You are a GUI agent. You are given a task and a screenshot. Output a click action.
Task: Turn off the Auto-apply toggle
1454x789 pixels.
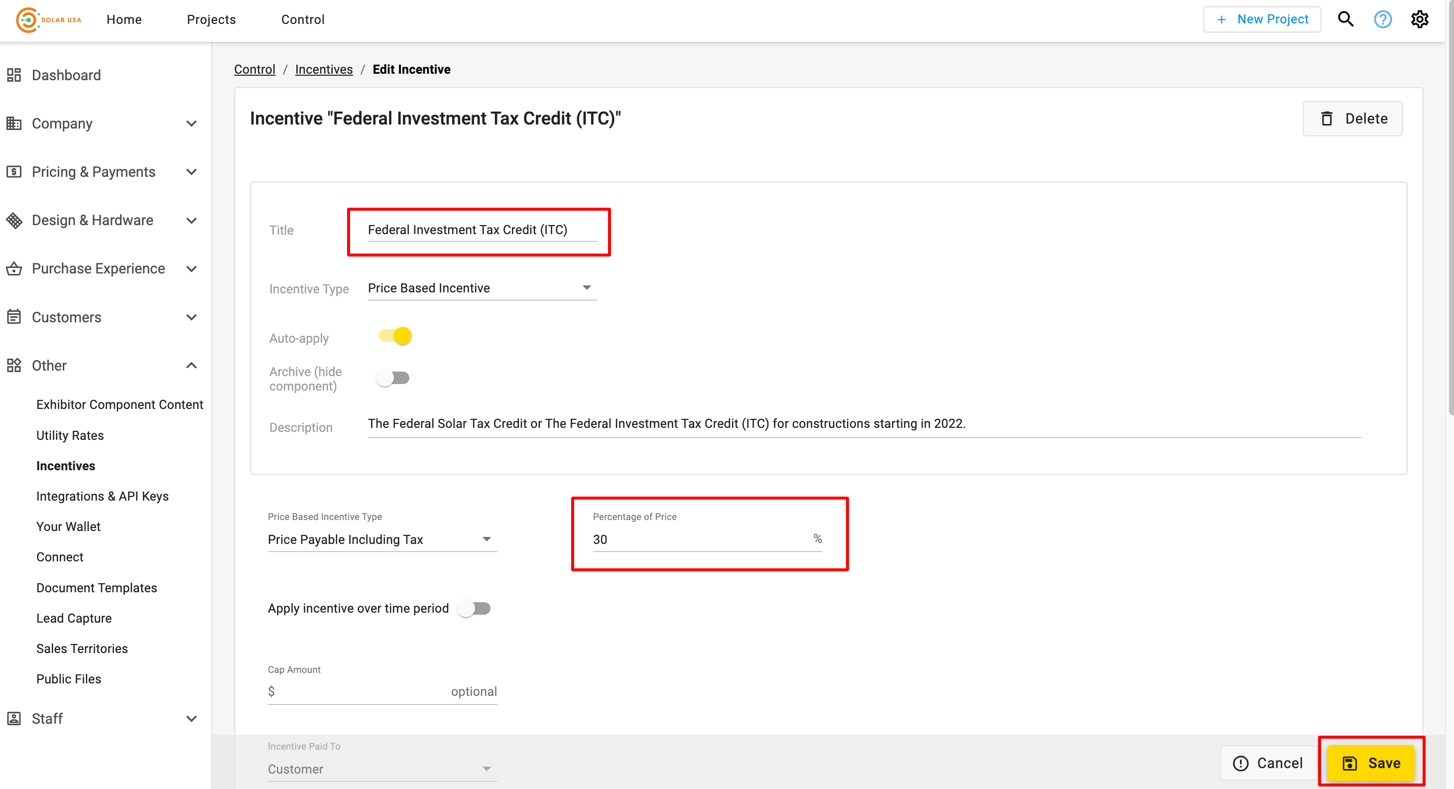click(x=395, y=336)
